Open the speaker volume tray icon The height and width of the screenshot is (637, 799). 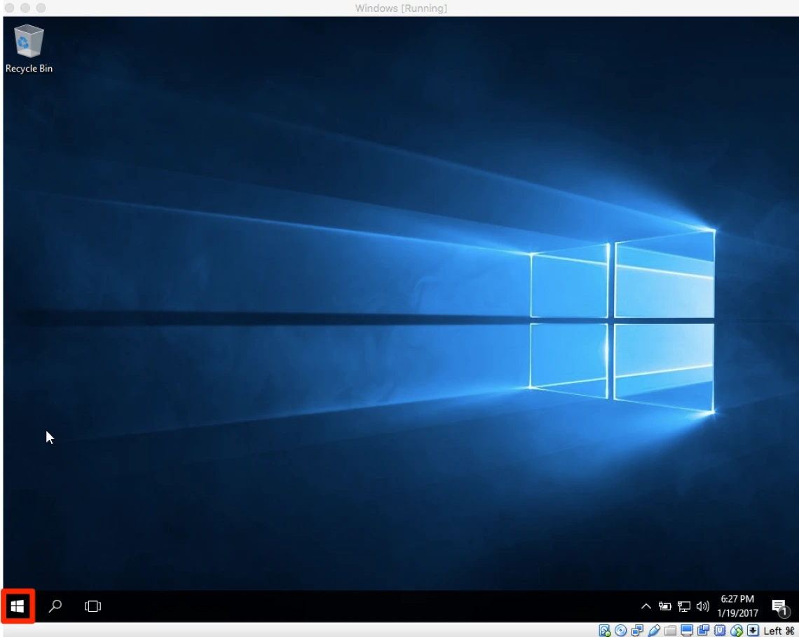point(703,606)
